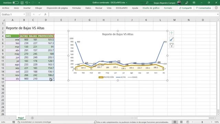Image resolution: width=220 pixels, height=124 pixels.
Task: Select the Vista tab
Action: coord(109,8)
